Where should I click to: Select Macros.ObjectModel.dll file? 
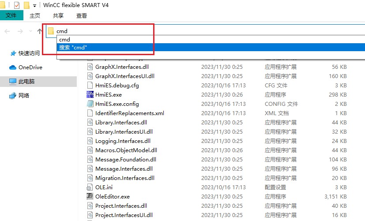point(126,150)
